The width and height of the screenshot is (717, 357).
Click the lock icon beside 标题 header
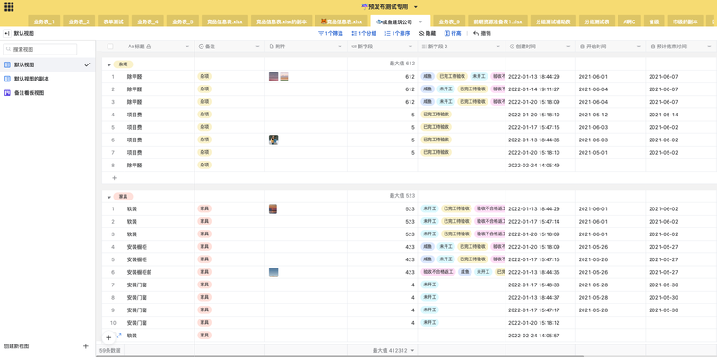[x=148, y=47]
